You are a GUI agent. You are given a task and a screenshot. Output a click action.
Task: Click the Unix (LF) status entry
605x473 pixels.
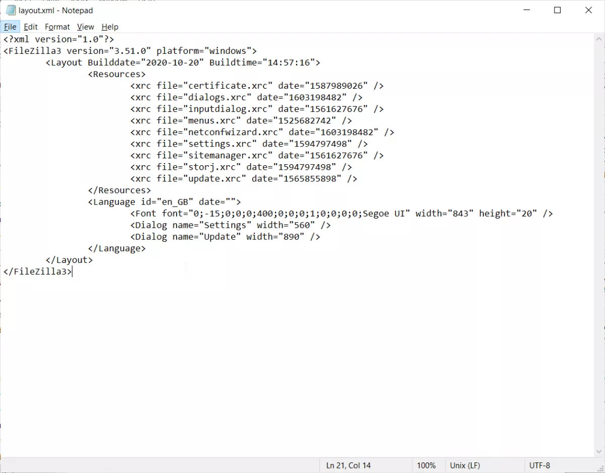tap(465, 465)
